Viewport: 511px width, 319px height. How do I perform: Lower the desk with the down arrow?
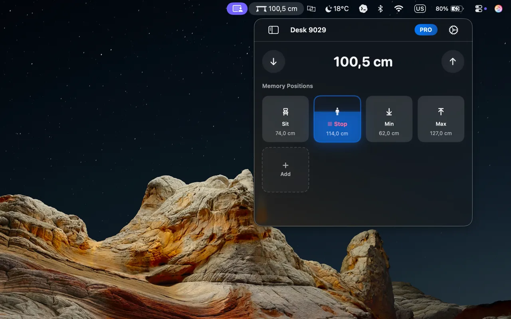coord(273,62)
